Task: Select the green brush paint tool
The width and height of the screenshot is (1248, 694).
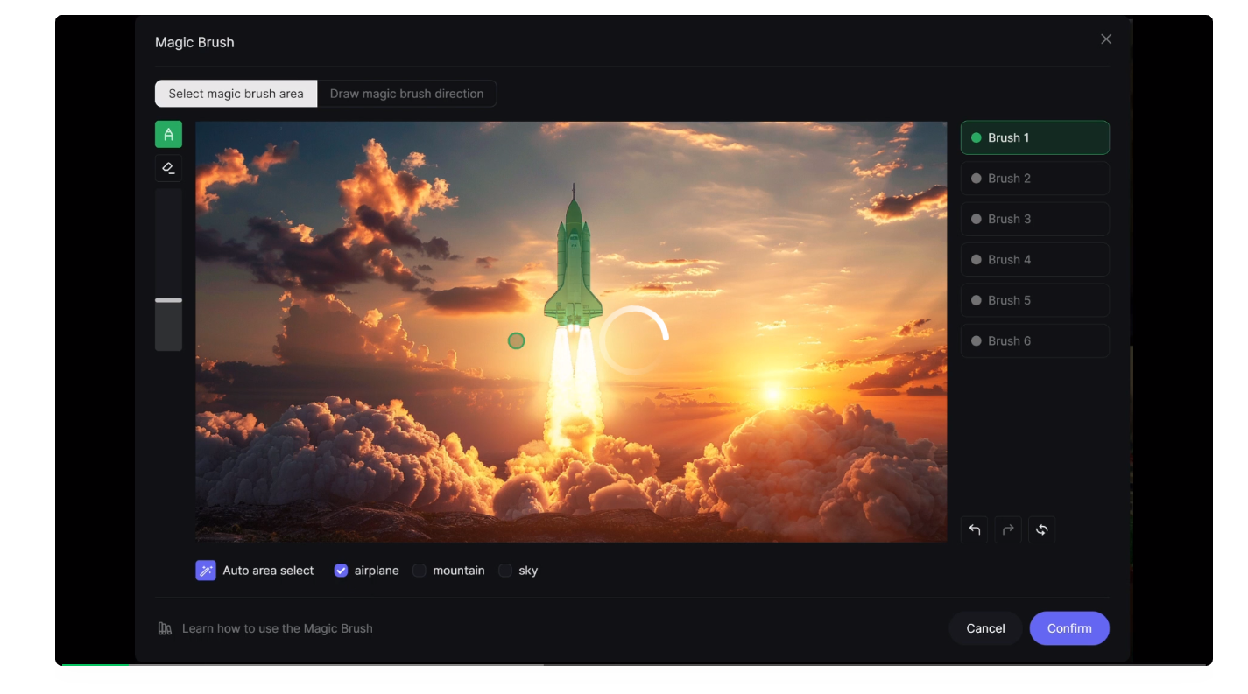Action: (168, 134)
